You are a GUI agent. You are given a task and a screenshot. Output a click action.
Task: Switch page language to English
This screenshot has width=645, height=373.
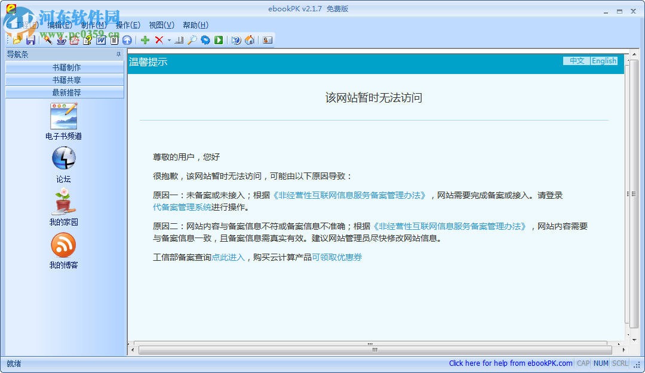603,60
